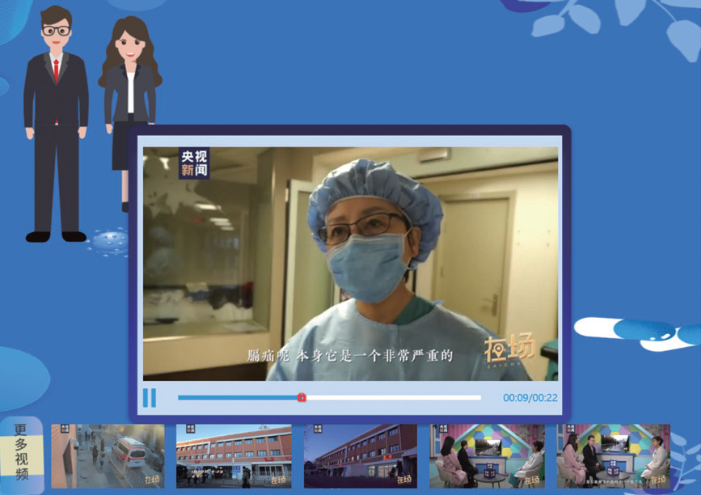Open the dusk building video thumbnail
Viewport: 701px width, 495px height.
(360, 456)
